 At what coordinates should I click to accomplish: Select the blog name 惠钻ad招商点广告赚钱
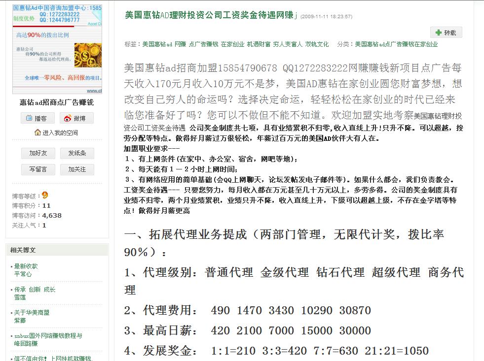pyautogui.click(x=57, y=102)
